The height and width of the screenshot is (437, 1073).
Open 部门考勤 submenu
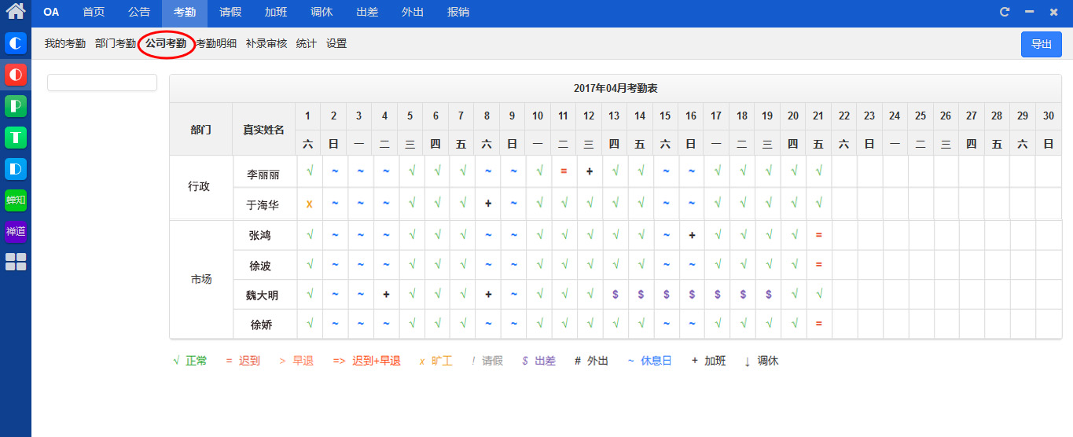(x=116, y=44)
